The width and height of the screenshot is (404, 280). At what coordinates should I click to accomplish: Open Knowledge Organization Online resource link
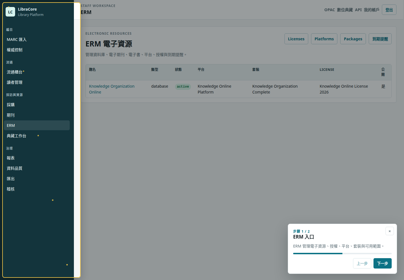pos(112,89)
